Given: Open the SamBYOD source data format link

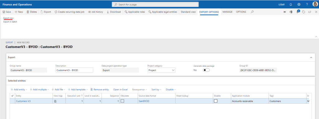Looking at the screenshot, I should pos(144,101).
